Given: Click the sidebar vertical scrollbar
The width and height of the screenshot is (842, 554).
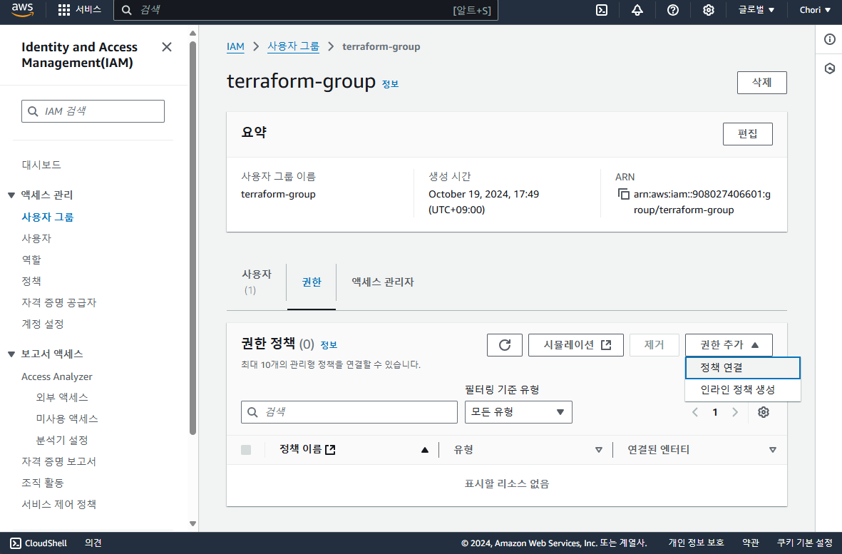Looking at the screenshot, I should (192, 238).
